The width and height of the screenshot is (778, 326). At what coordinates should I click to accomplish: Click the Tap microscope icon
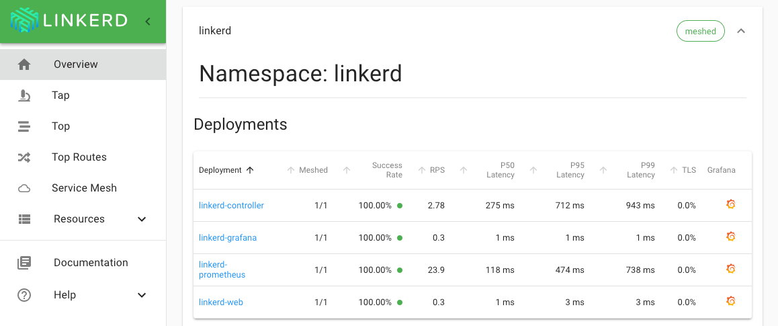[24, 95]
